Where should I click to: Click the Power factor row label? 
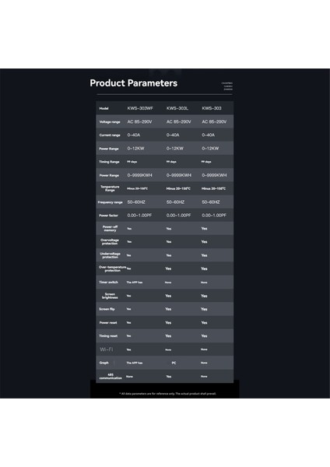108,216
